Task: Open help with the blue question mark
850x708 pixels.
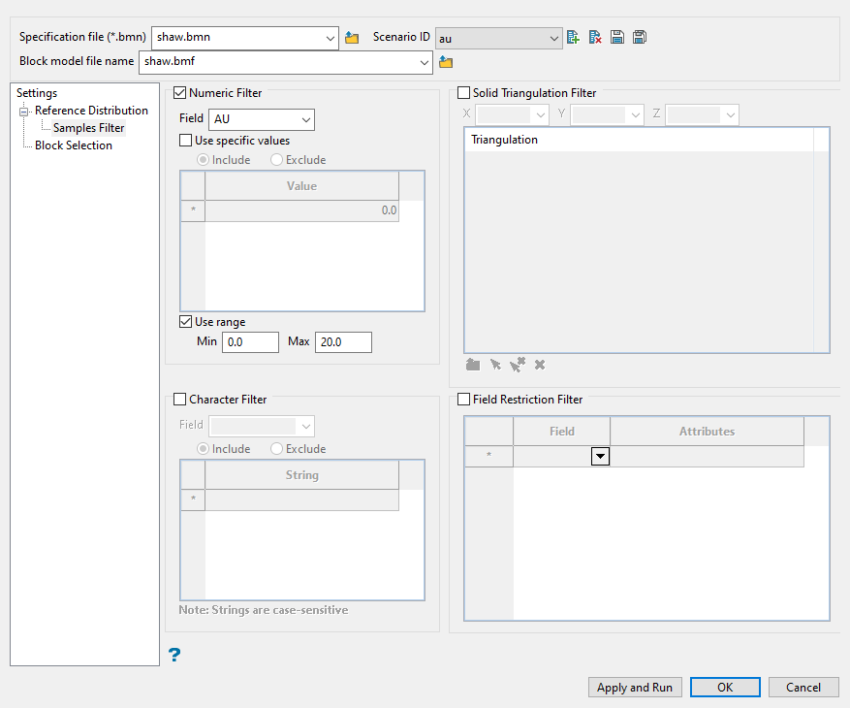Action: click(x=174, y=655)
